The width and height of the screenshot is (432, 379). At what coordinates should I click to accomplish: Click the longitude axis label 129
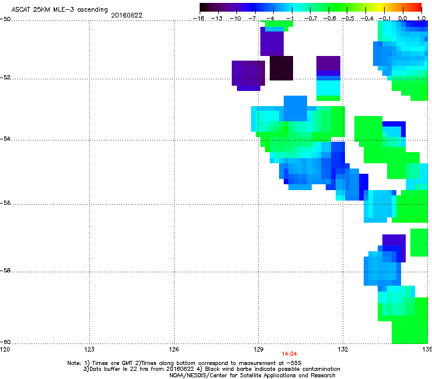[259, 349]
